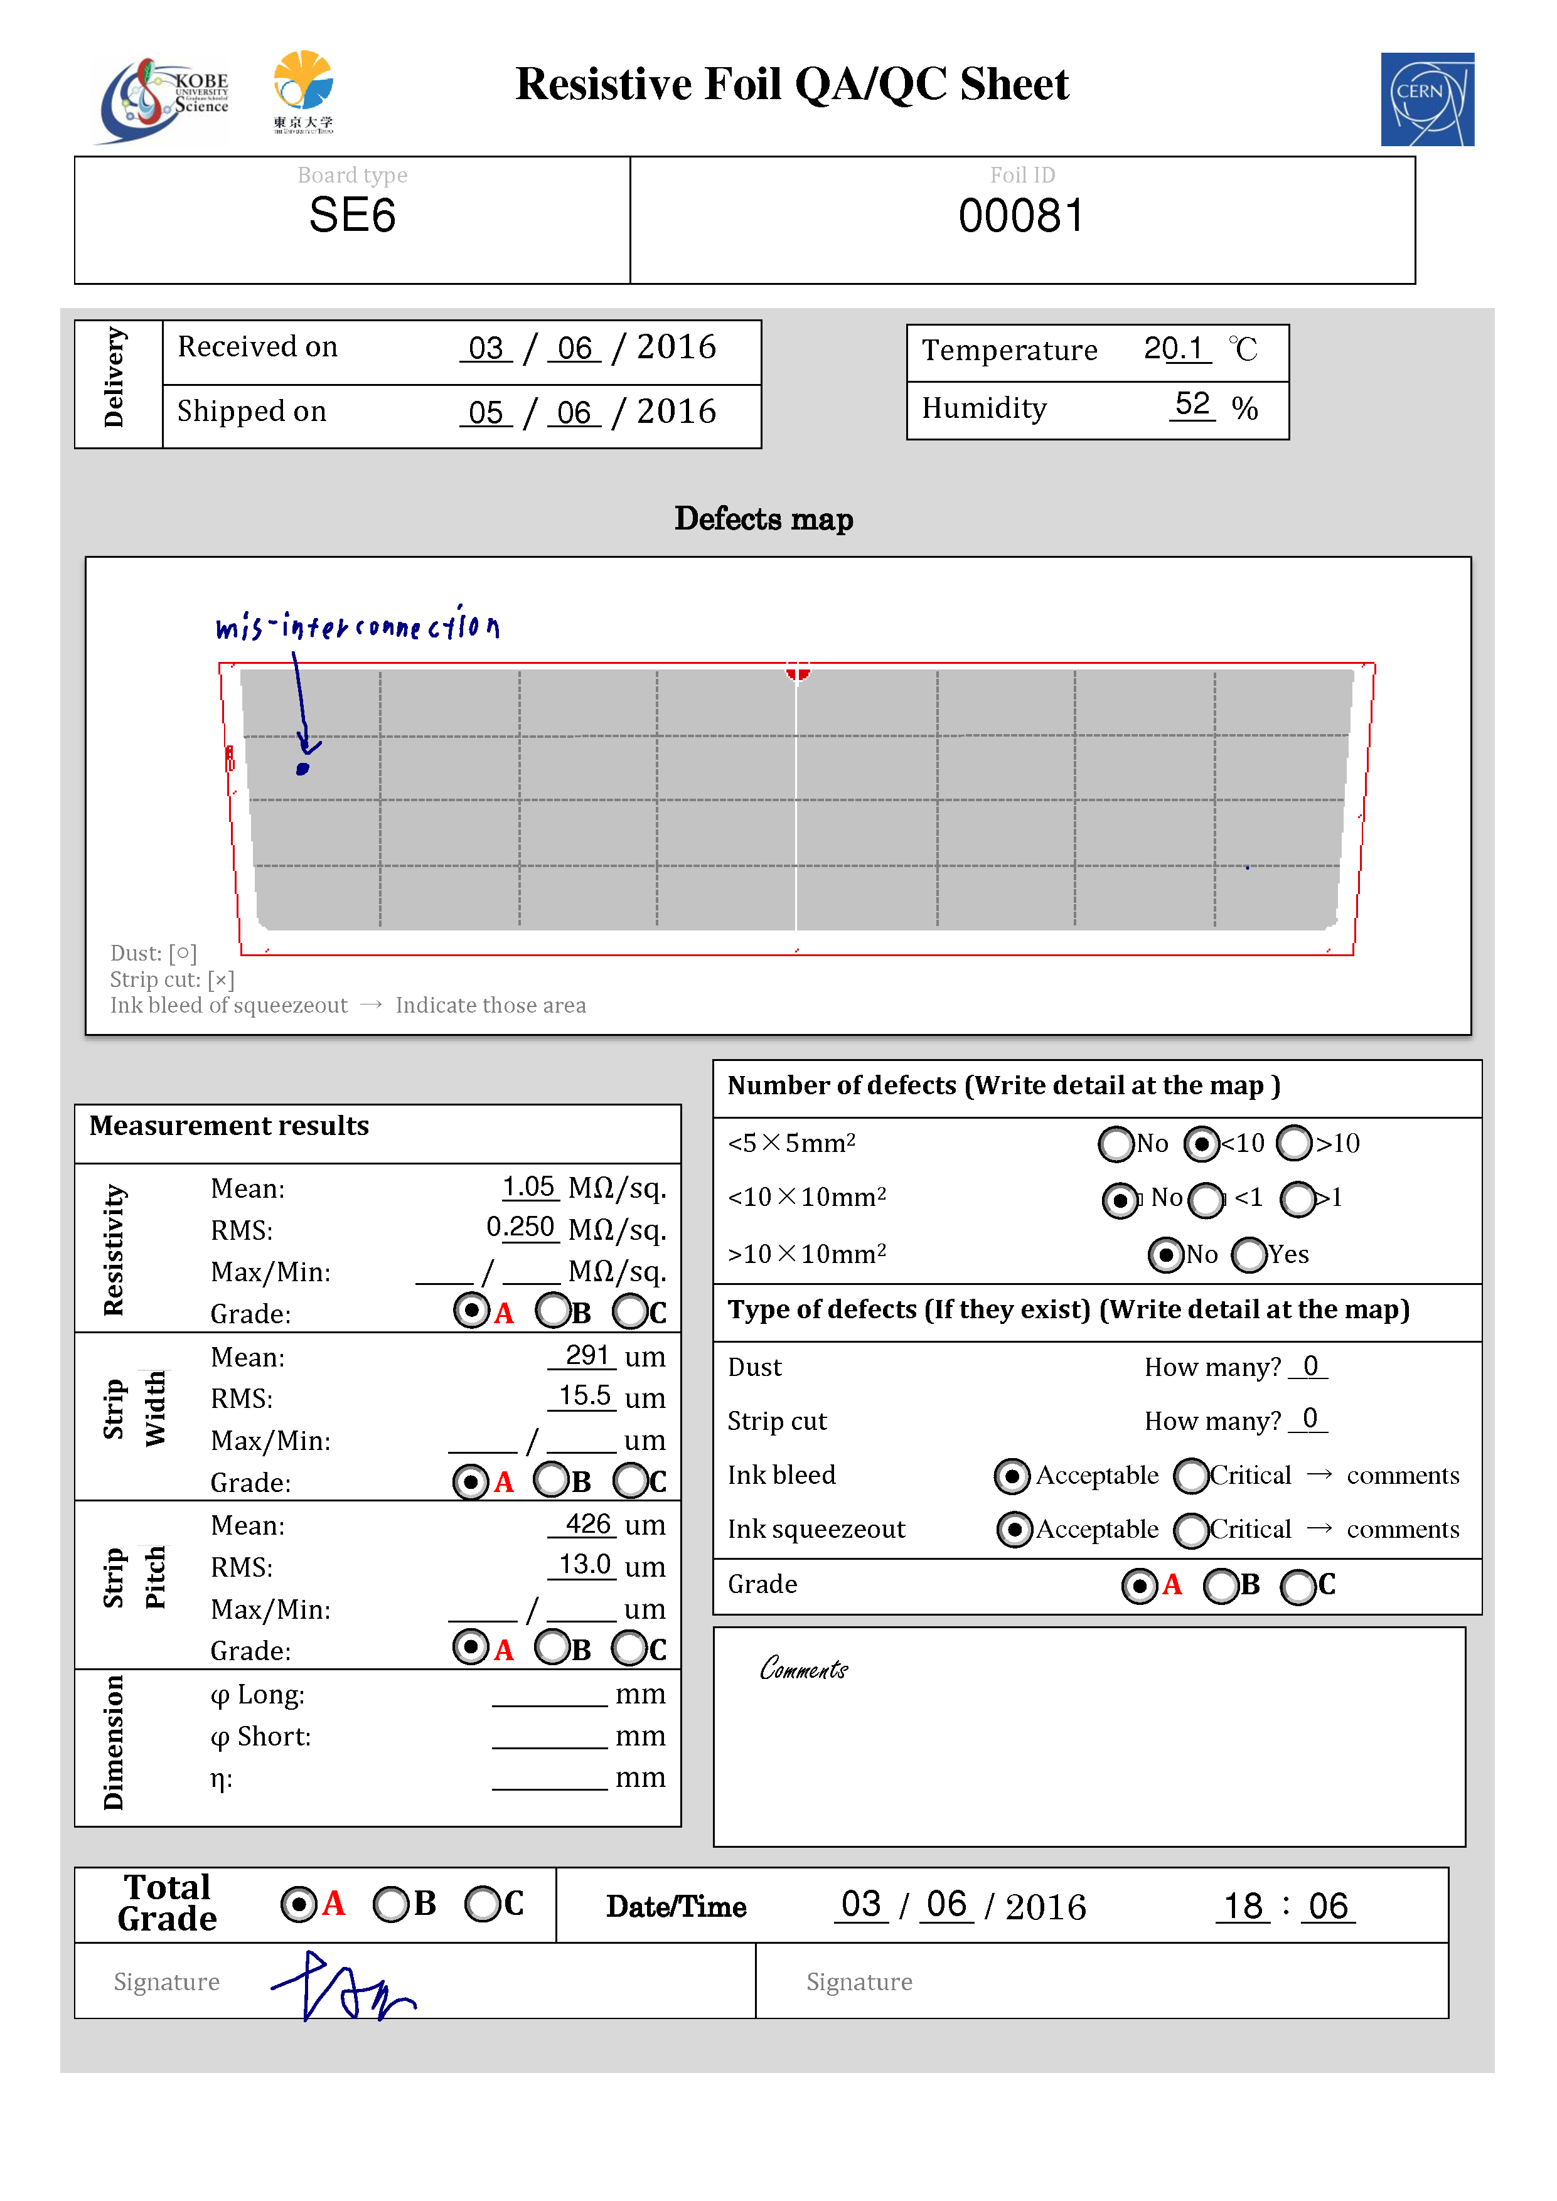The width and height of the screenshot is (1557, 2201).
Task: Select Yes for >10×10mm² defects
Action: (x=1249, y=1255)
